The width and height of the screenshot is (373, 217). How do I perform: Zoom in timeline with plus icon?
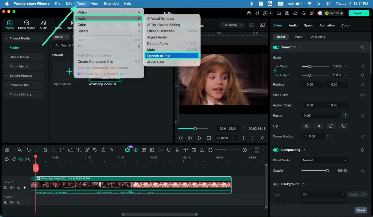(x=244, y=150)
